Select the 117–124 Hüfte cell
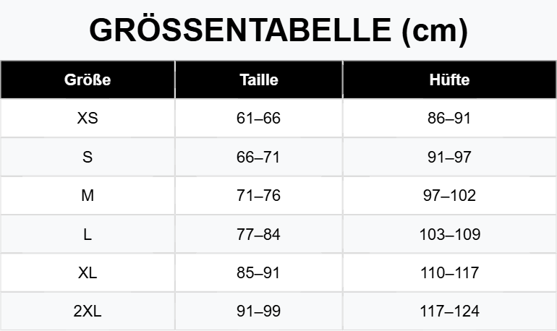Viewport: 557px width, 331px height. pyautogui.click(x=449, y=311)
